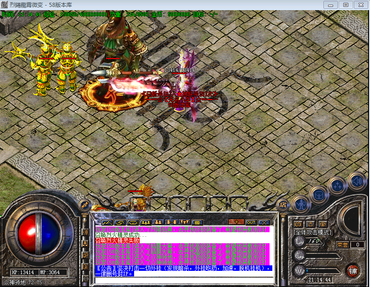Click the HP:13414 readout

(x=23, y=272)
